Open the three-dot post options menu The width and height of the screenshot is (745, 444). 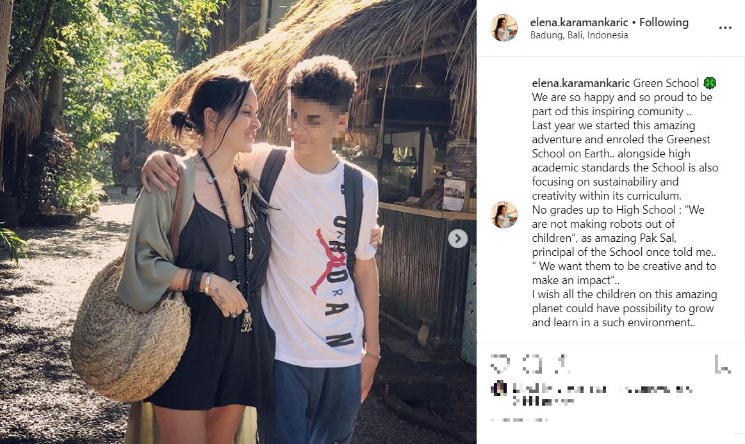pyautogui.click(x=725, y=28)
